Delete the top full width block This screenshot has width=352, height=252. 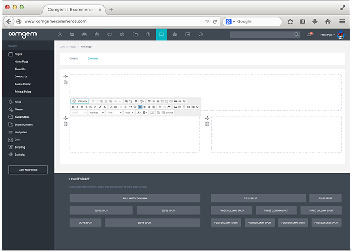tap(65, 82)
